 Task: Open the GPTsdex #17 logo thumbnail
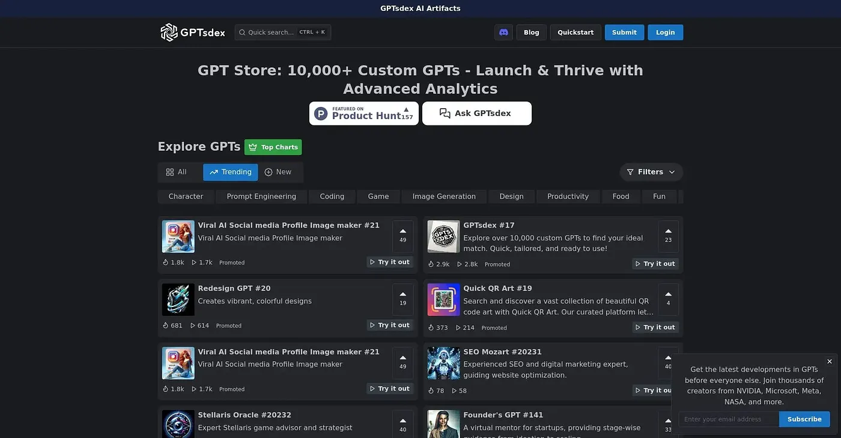pyautogui.click(x=443, y=237)
